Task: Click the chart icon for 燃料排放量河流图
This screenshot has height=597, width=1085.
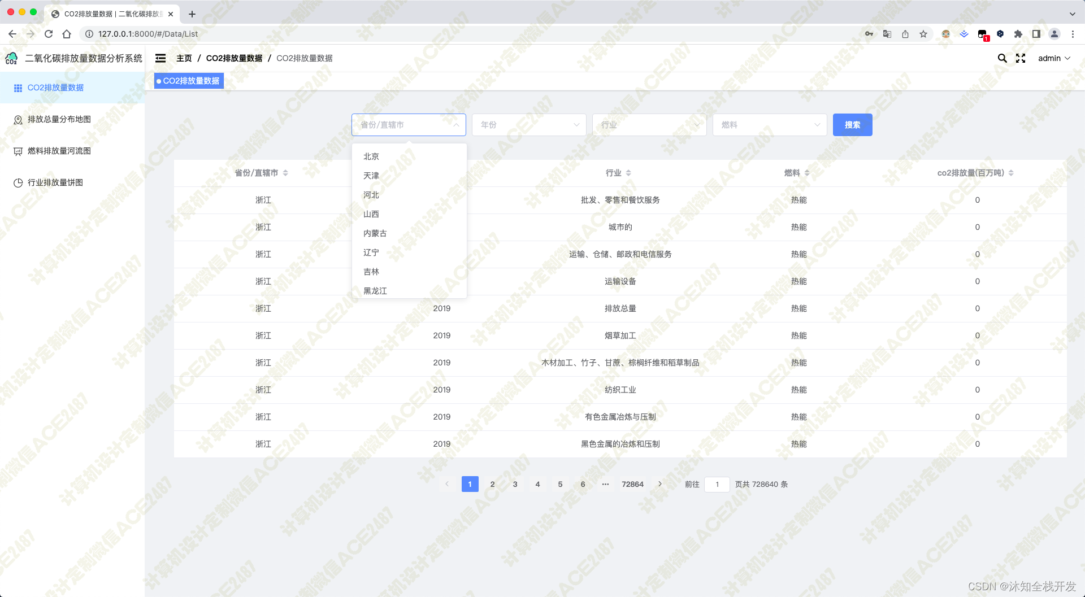Action: tap(18, 151)
